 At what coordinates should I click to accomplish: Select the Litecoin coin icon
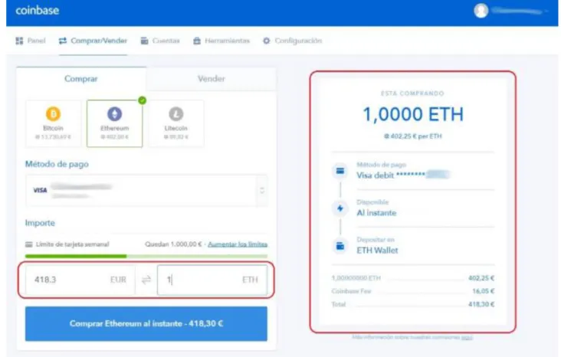pos(176,114)
